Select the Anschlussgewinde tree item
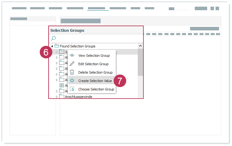The height and width of the screenshot is (146, 232). tap(78, 97)
